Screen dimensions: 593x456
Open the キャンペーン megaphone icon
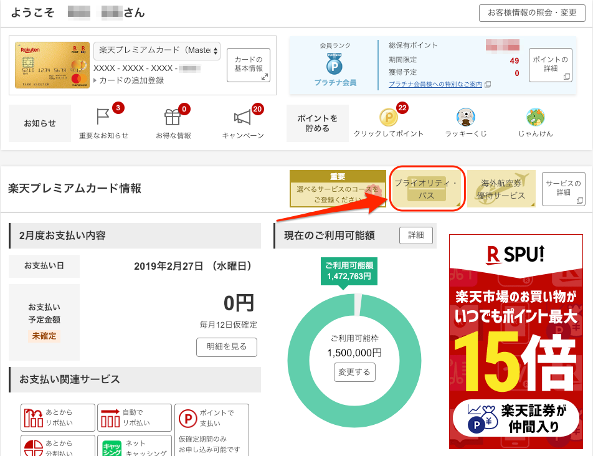click(242, 117)
